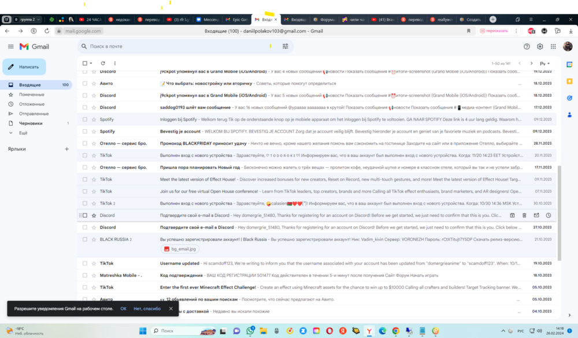Snooze the hovered Discord email
This screenshot has width=578, height=338.
(x=549, y=215)
